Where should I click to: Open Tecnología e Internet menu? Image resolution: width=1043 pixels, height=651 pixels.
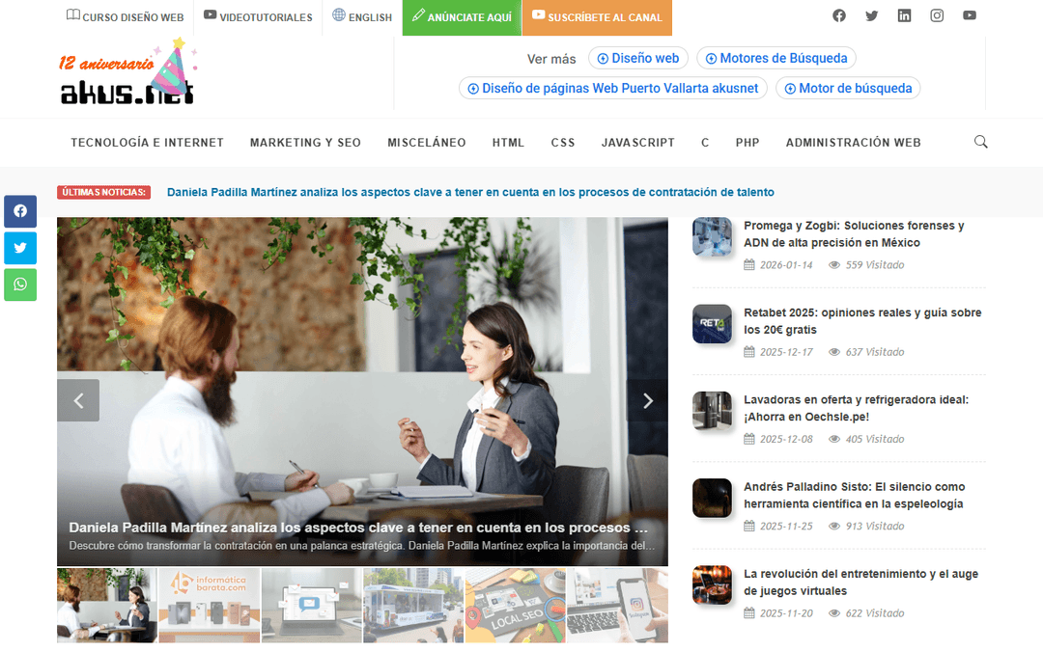147,143
